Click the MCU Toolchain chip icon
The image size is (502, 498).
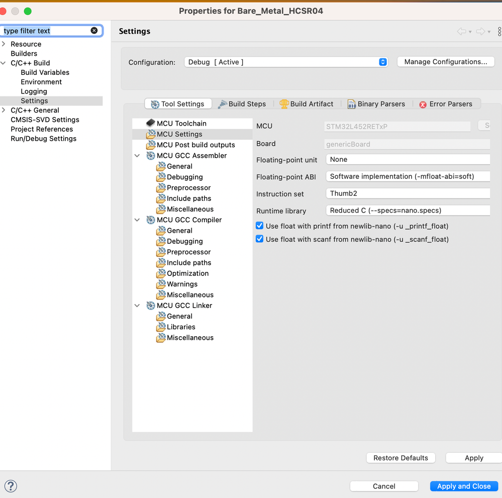click(150, 123)
